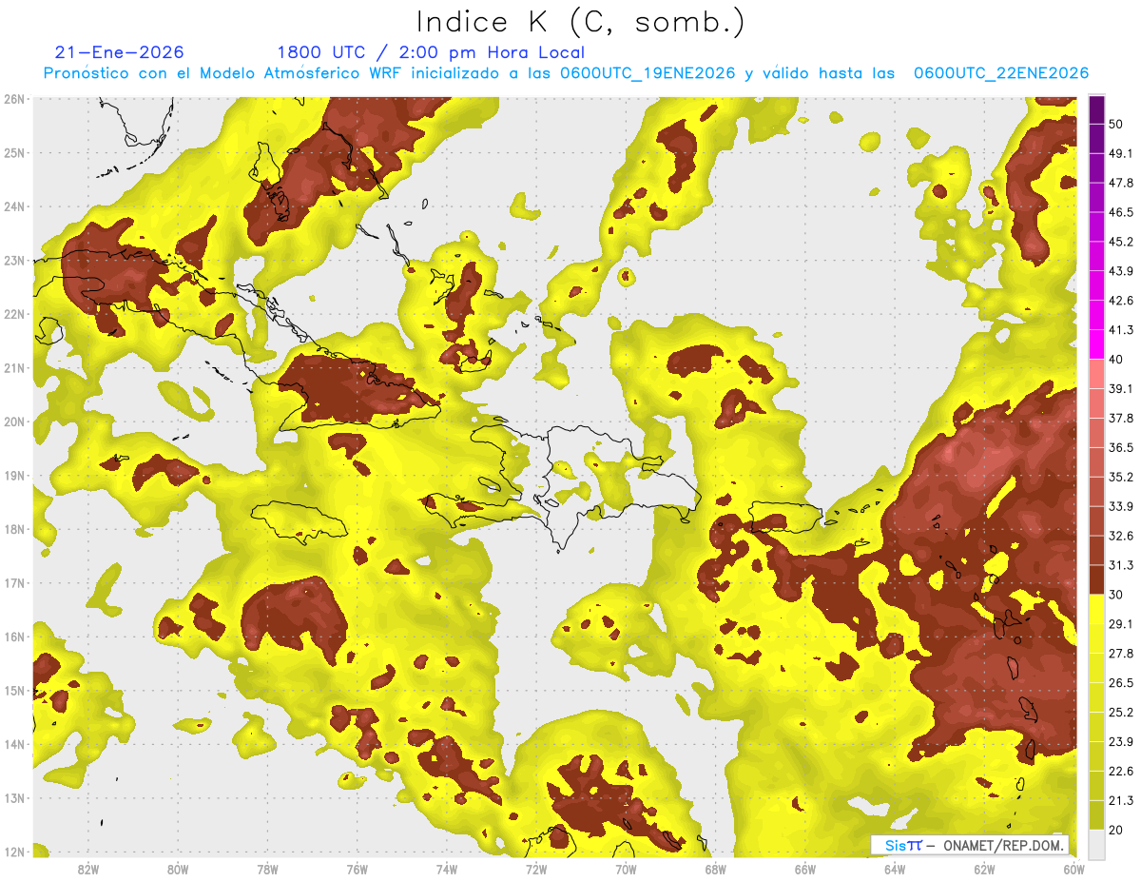Pick the gray swatch below value 20
The width and height of the screenshot is (1141, 882).
click(1096, 844)
